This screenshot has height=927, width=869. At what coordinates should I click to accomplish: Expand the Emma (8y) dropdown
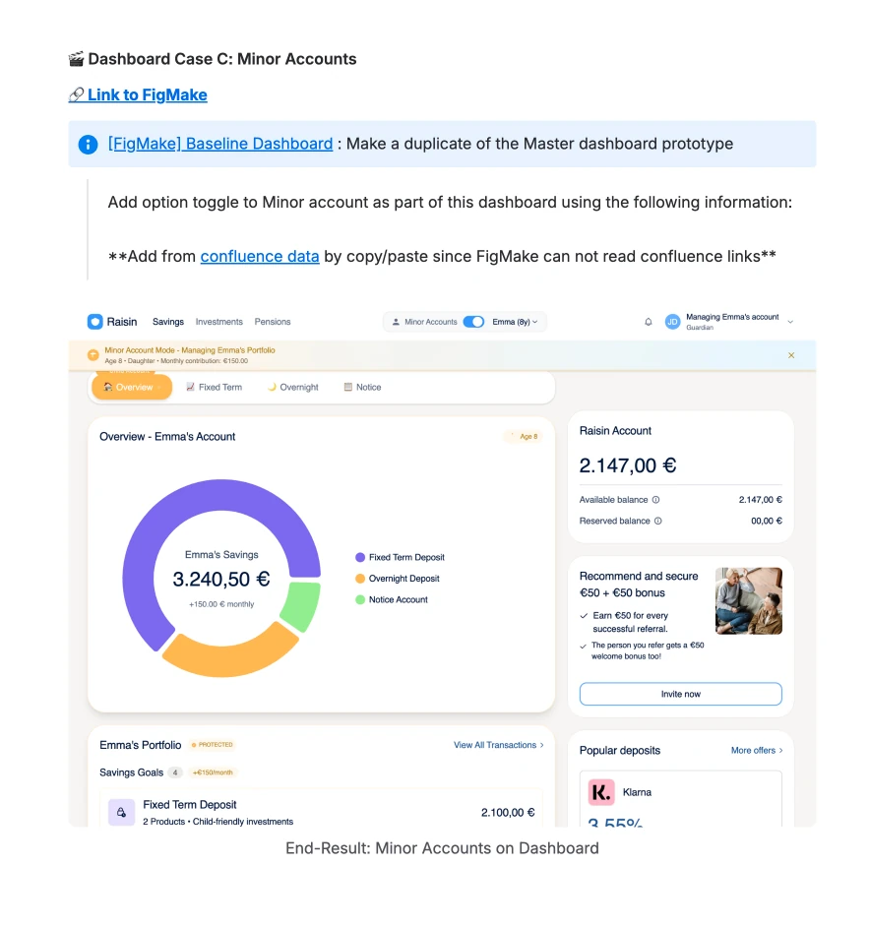tap(515, 322)
